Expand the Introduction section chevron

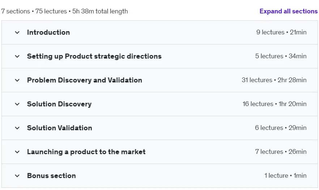pyautogui.click(x=17, y=32)
